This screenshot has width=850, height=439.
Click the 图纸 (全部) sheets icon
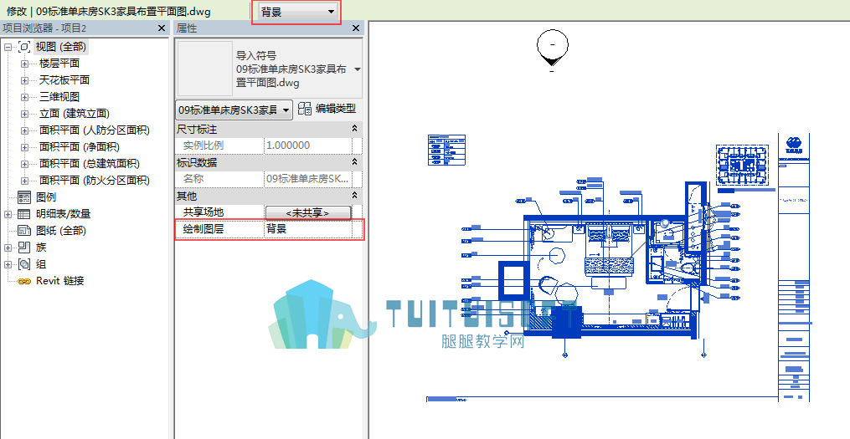23,231
